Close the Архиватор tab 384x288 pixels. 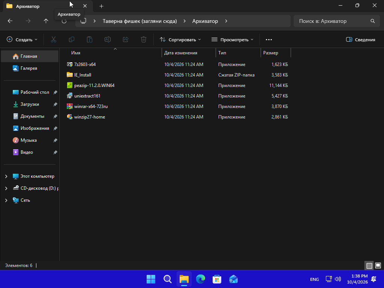tap(85, 6)
